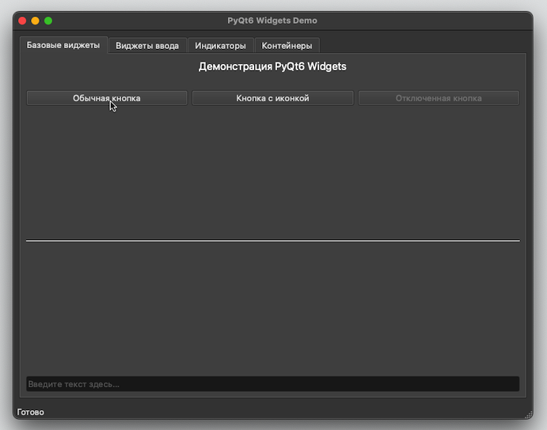Switch to the Базовые виджеты tab
547x430 pixels.
click(x=63, y=45)
